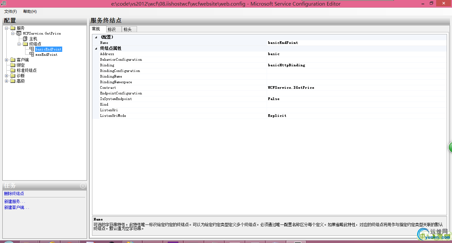Click the BindingName value field

(x=357, y=76)
